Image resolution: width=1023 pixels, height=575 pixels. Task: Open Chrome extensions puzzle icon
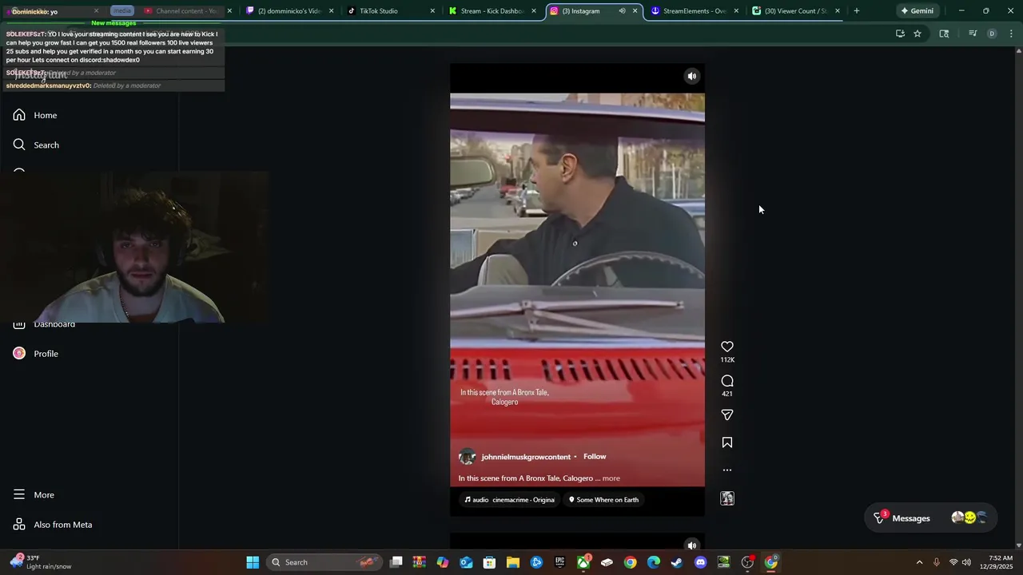[x=944, y=34]
